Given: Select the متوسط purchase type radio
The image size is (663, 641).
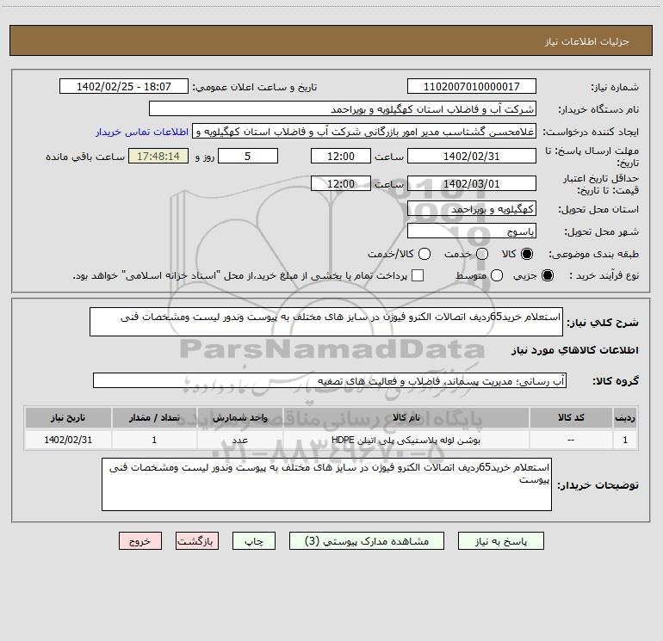Looking at the screenshot, I should point(497,276).
